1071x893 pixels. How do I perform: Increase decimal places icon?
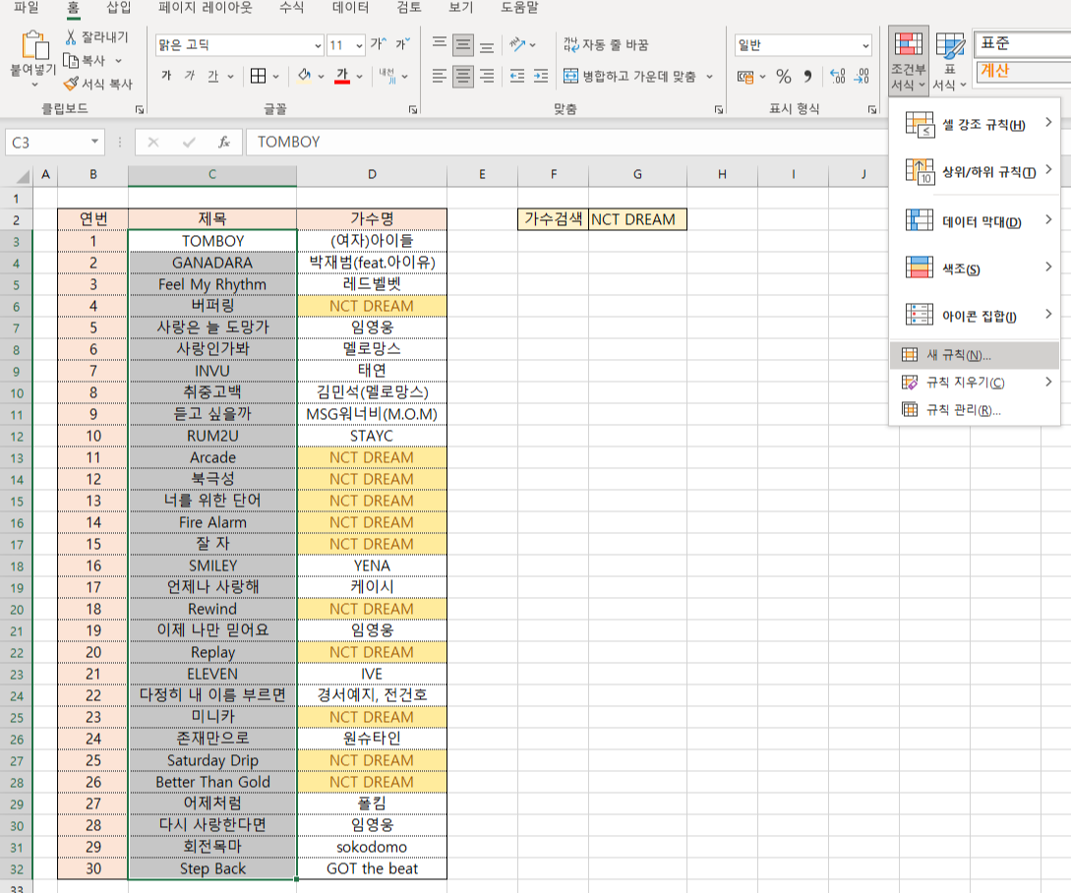pyautogui.click(x=838, y=76)
